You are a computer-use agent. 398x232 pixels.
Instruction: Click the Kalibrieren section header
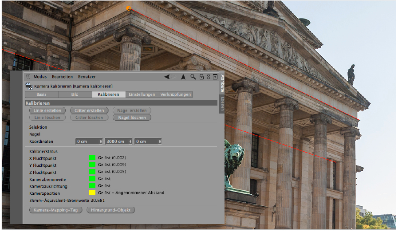[121, 103]
